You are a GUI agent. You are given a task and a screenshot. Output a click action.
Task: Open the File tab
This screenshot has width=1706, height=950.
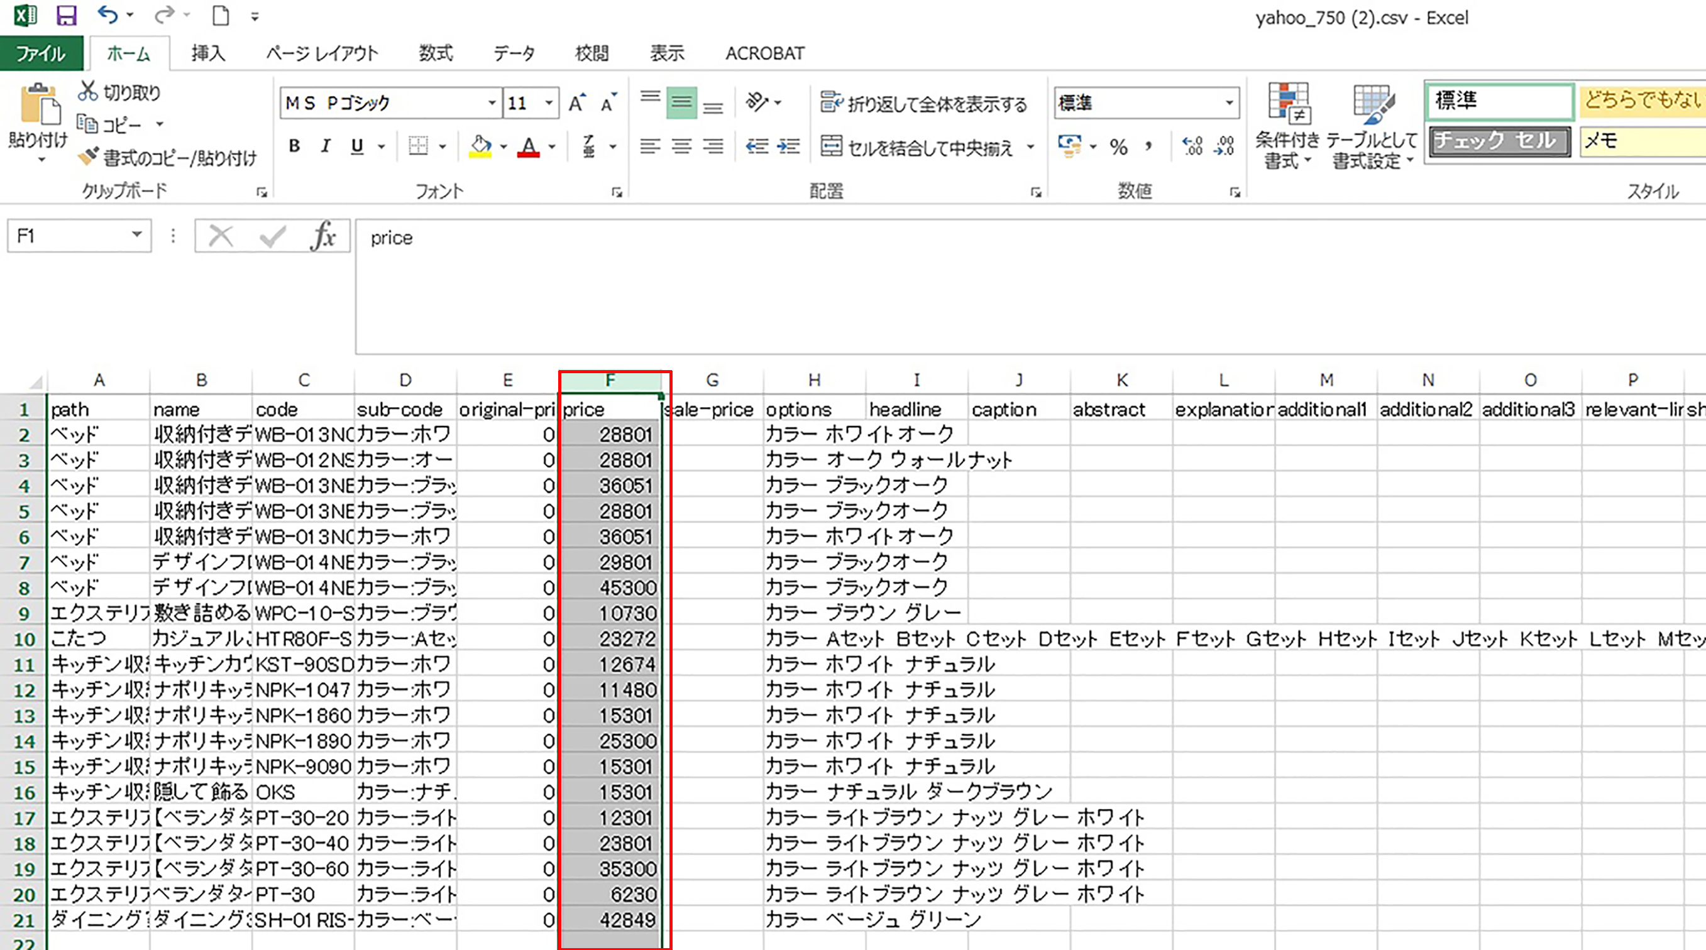pyautogui.click(x=41, y=53)
